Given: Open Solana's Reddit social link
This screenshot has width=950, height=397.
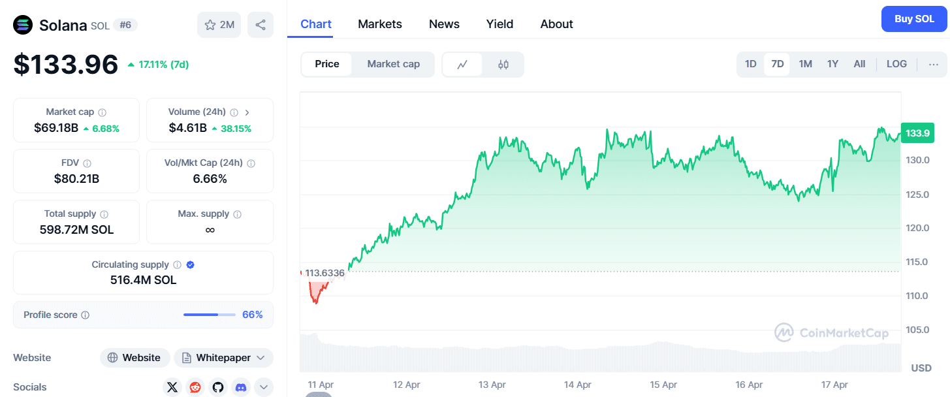Looking at the screenshot, I should (195, 387).
